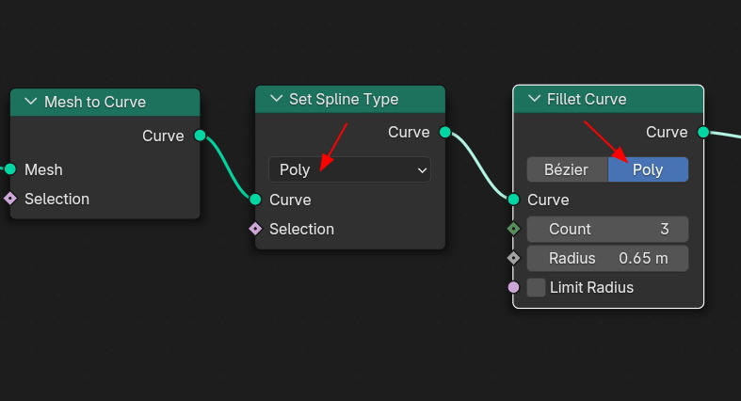Click the Radius gray diamond socket

tap(514, 258)
